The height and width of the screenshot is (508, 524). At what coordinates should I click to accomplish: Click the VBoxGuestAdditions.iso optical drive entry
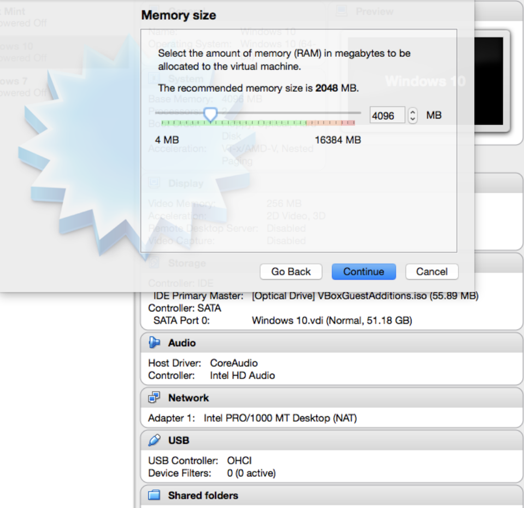[365, 296]
